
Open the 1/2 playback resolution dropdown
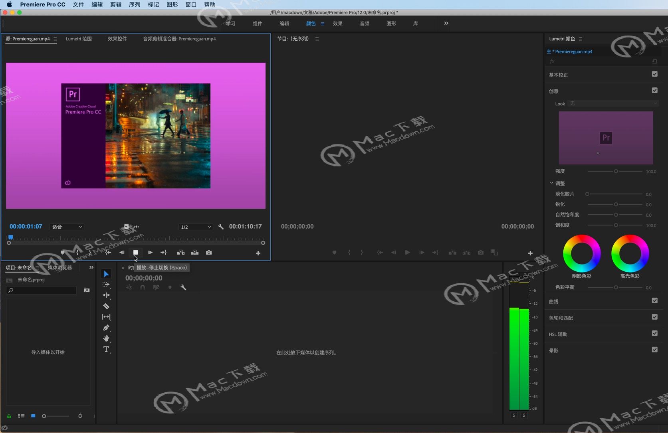[x=196, y=227]
